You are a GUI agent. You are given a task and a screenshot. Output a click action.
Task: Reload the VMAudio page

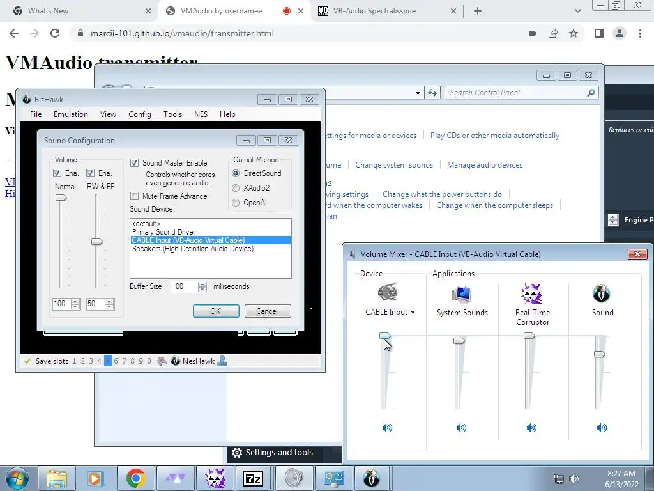pos(55,33)
